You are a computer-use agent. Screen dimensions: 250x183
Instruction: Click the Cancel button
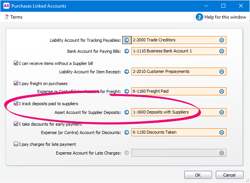[229, 175]
